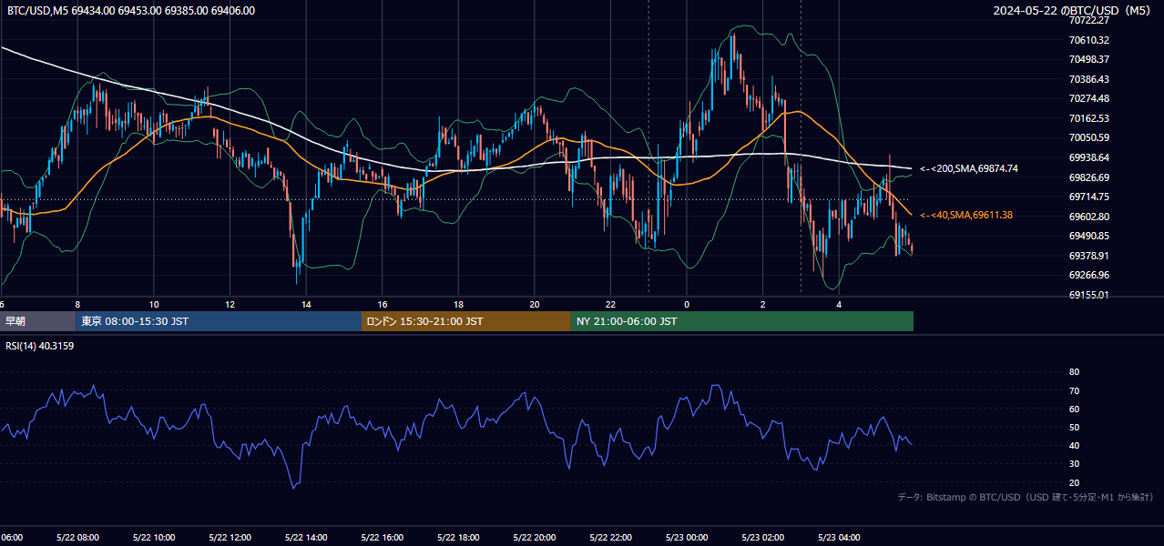
Task: Click the 200 SMA label 69874.74
Action: point(969,168)
